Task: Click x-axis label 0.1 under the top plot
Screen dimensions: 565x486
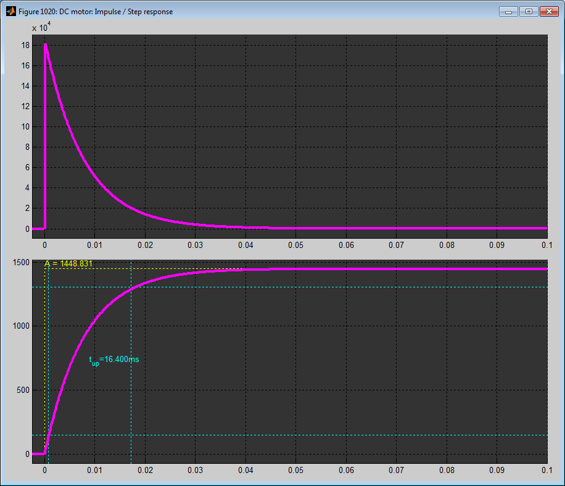Action: [x=547, y=245]
